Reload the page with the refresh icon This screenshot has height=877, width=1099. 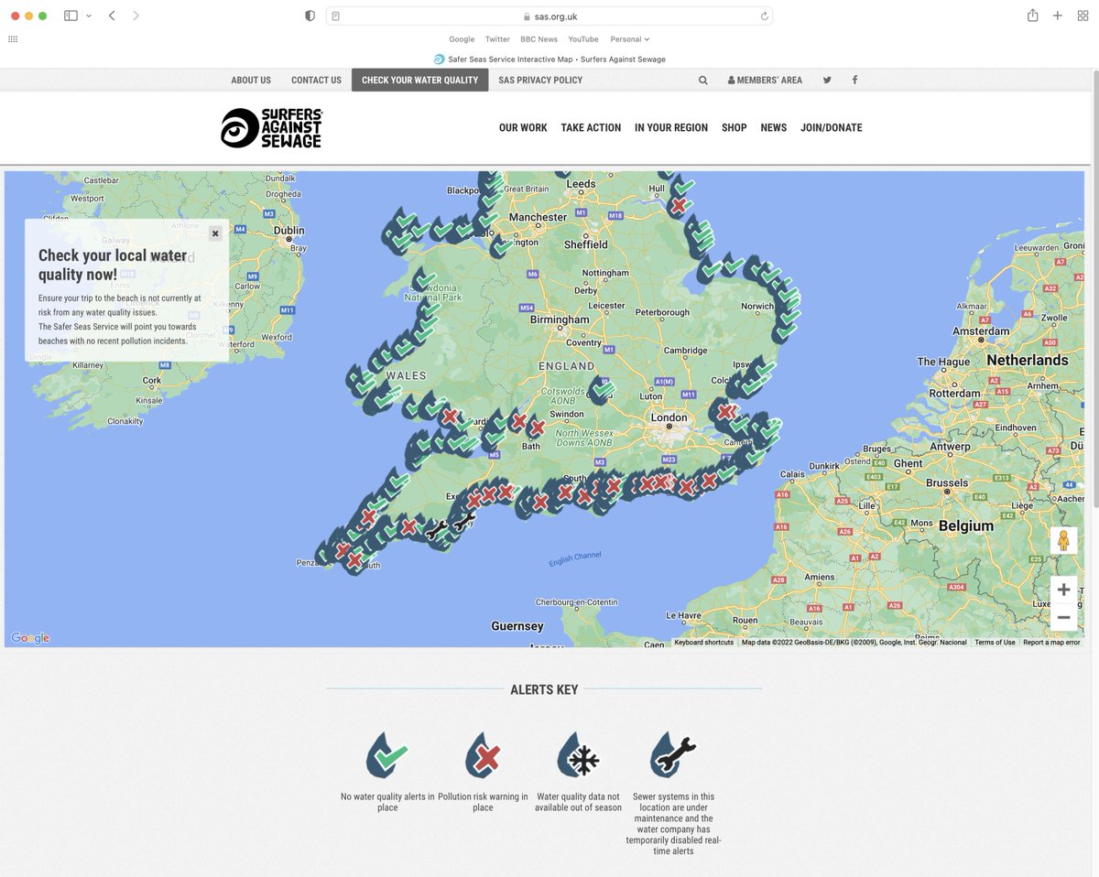(x=764, y=16)
